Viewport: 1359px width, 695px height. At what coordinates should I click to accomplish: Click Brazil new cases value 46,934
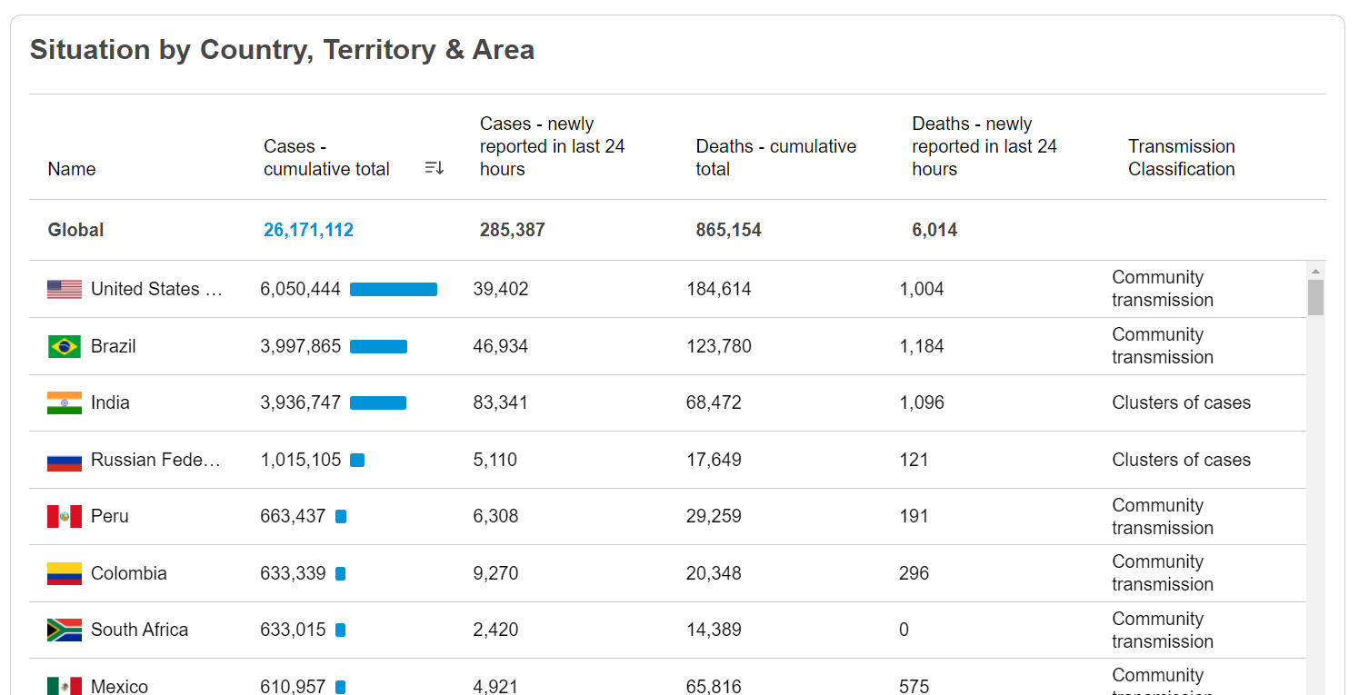pos(501,346)
